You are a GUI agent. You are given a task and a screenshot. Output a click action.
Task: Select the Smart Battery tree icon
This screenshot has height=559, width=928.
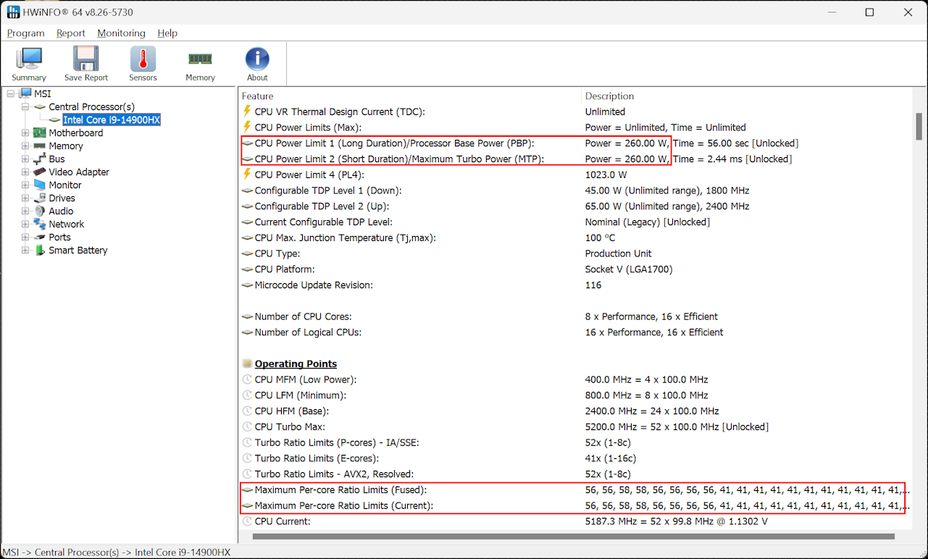[39, 251]
